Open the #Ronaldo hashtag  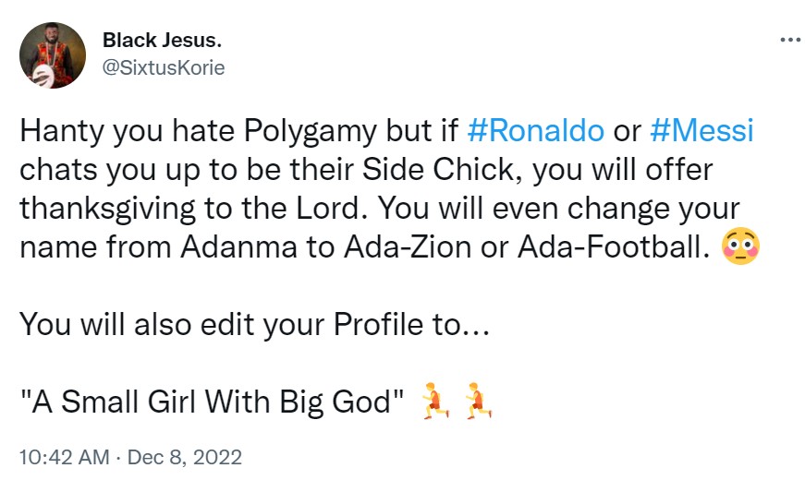tap(537, 131)
